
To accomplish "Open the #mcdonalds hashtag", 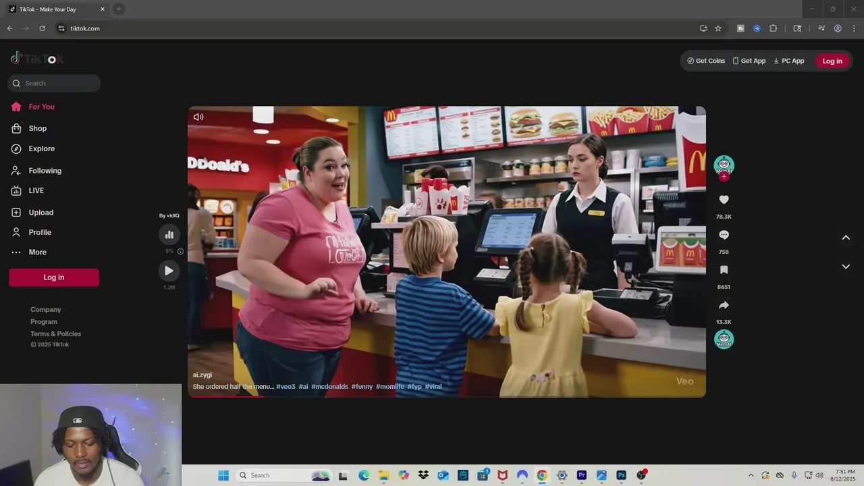I will (329, 387).
